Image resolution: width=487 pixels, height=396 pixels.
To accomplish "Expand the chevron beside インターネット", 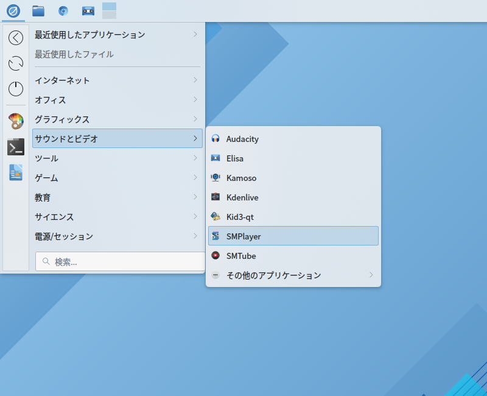I will 195,80.
